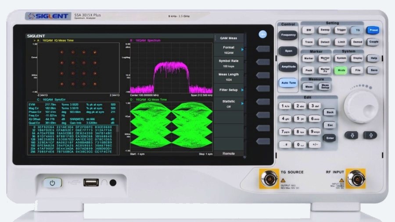Click the physical softkey beside Meas Length

coord(263,75)
